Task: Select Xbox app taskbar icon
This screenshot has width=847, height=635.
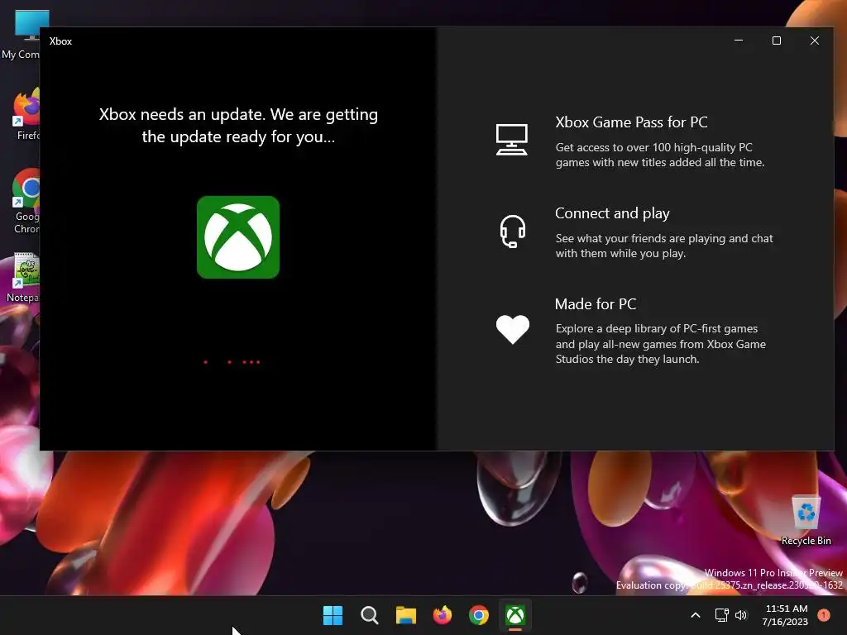Action: 515,615
